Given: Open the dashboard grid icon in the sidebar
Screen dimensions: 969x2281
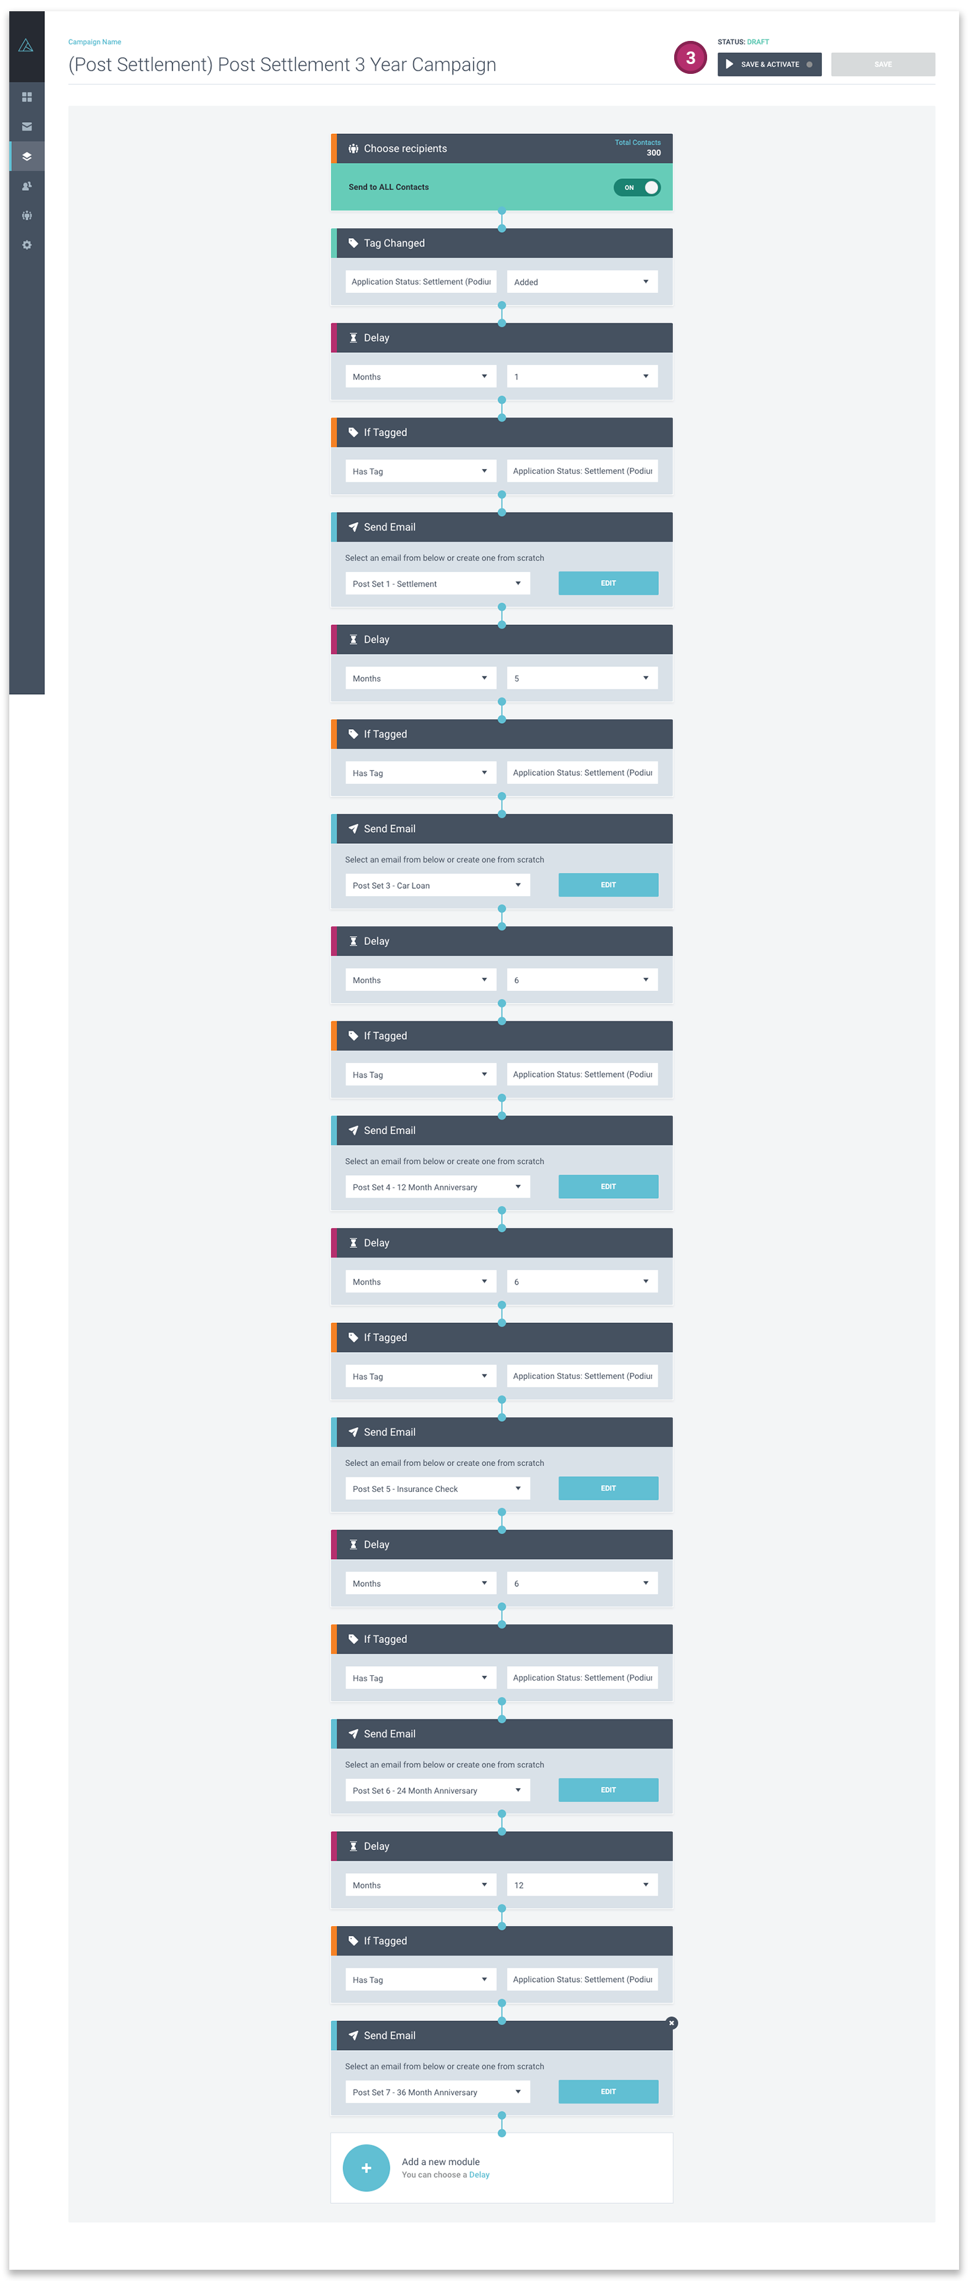Looking at the screenshot, I should [x=28, y=98].
